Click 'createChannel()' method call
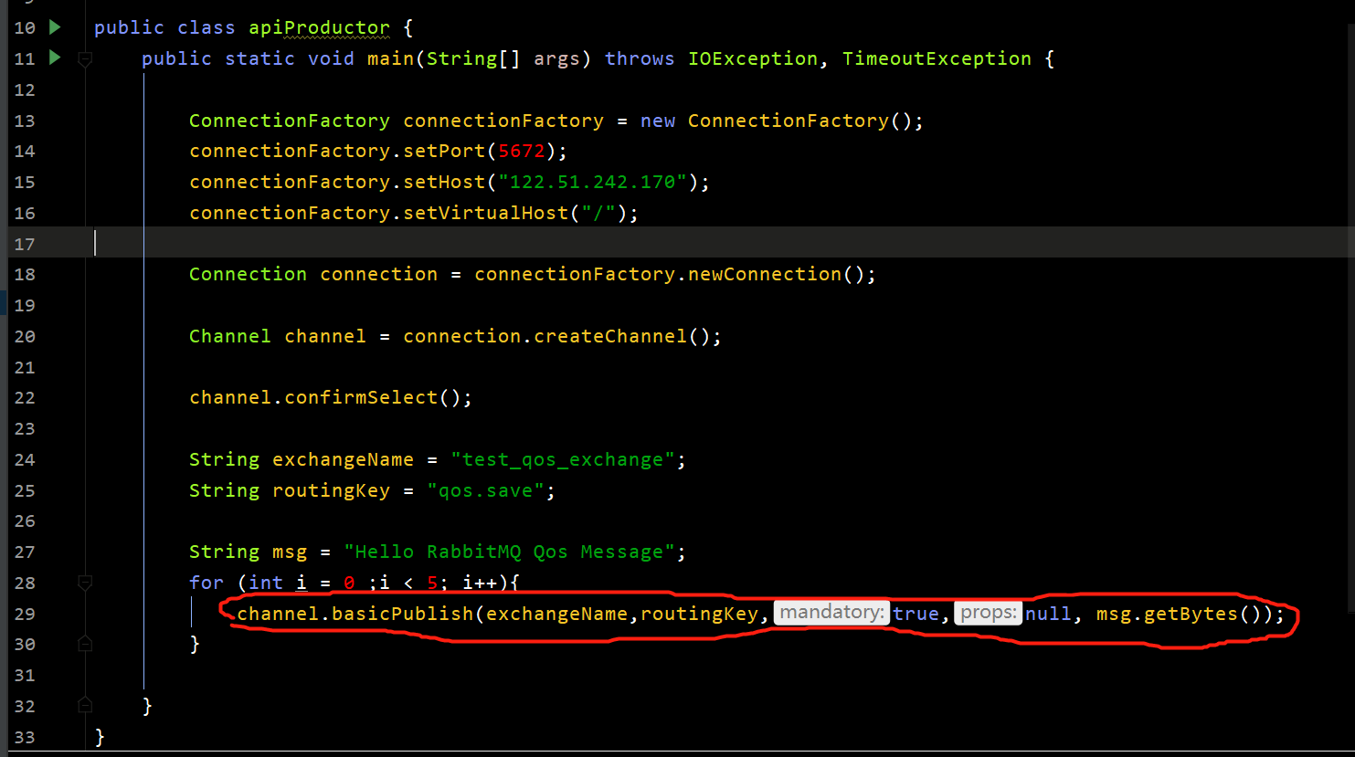The image size is (1355, 757). point(621,336)
